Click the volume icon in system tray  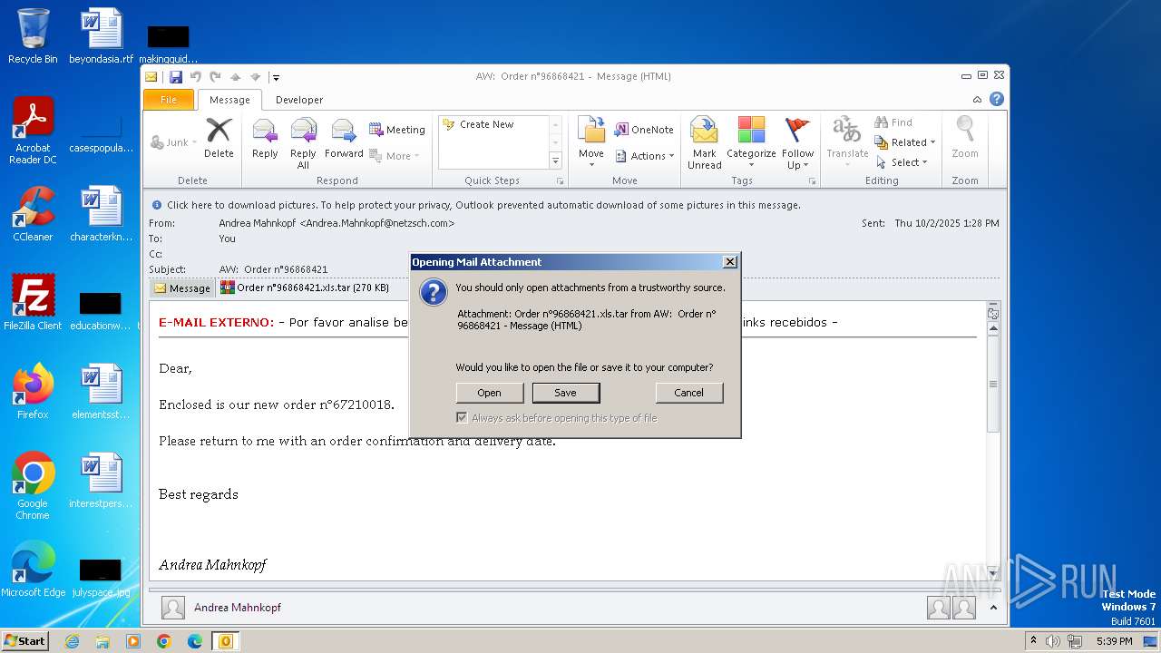(x=1053, y=641)
